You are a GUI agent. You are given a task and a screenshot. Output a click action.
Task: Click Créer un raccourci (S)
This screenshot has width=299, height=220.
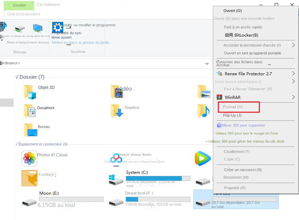pyautogui.click(x=243, y=170)
